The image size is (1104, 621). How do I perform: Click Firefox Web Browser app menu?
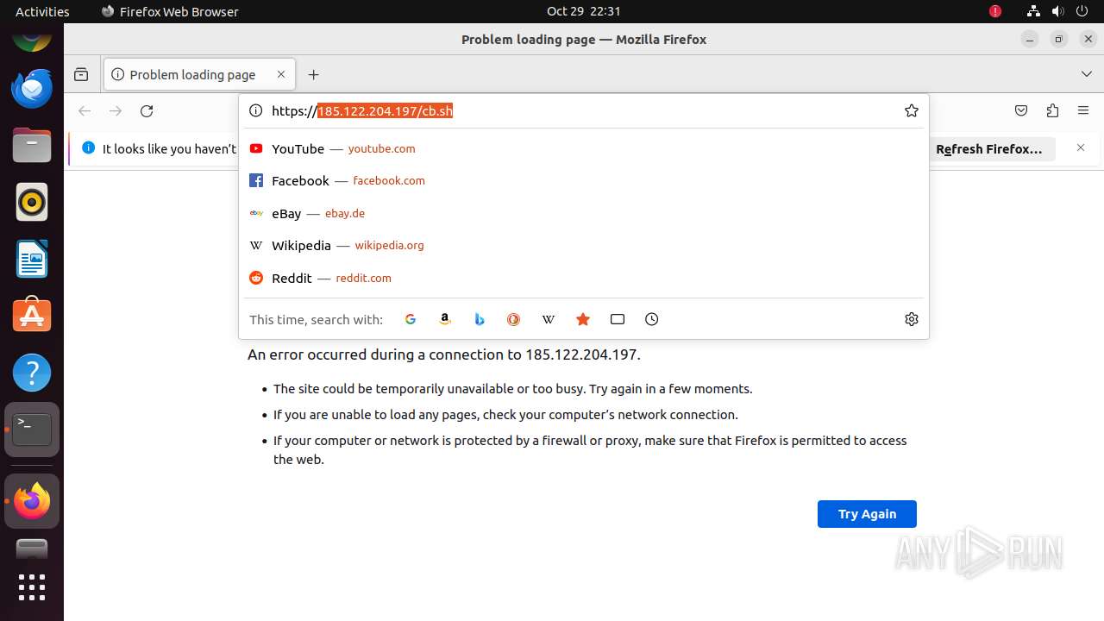pyautogui.click(x=170, y=11)
